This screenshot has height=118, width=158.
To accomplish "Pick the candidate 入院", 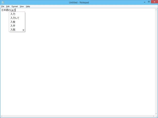I will (x=16, y=30).
